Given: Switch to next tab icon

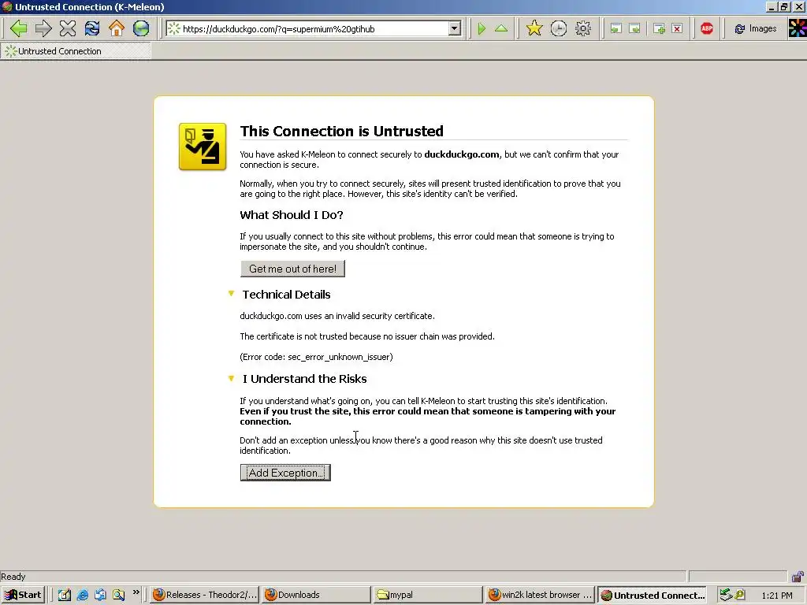Looking at the screenshot, I should pos(635,29).
